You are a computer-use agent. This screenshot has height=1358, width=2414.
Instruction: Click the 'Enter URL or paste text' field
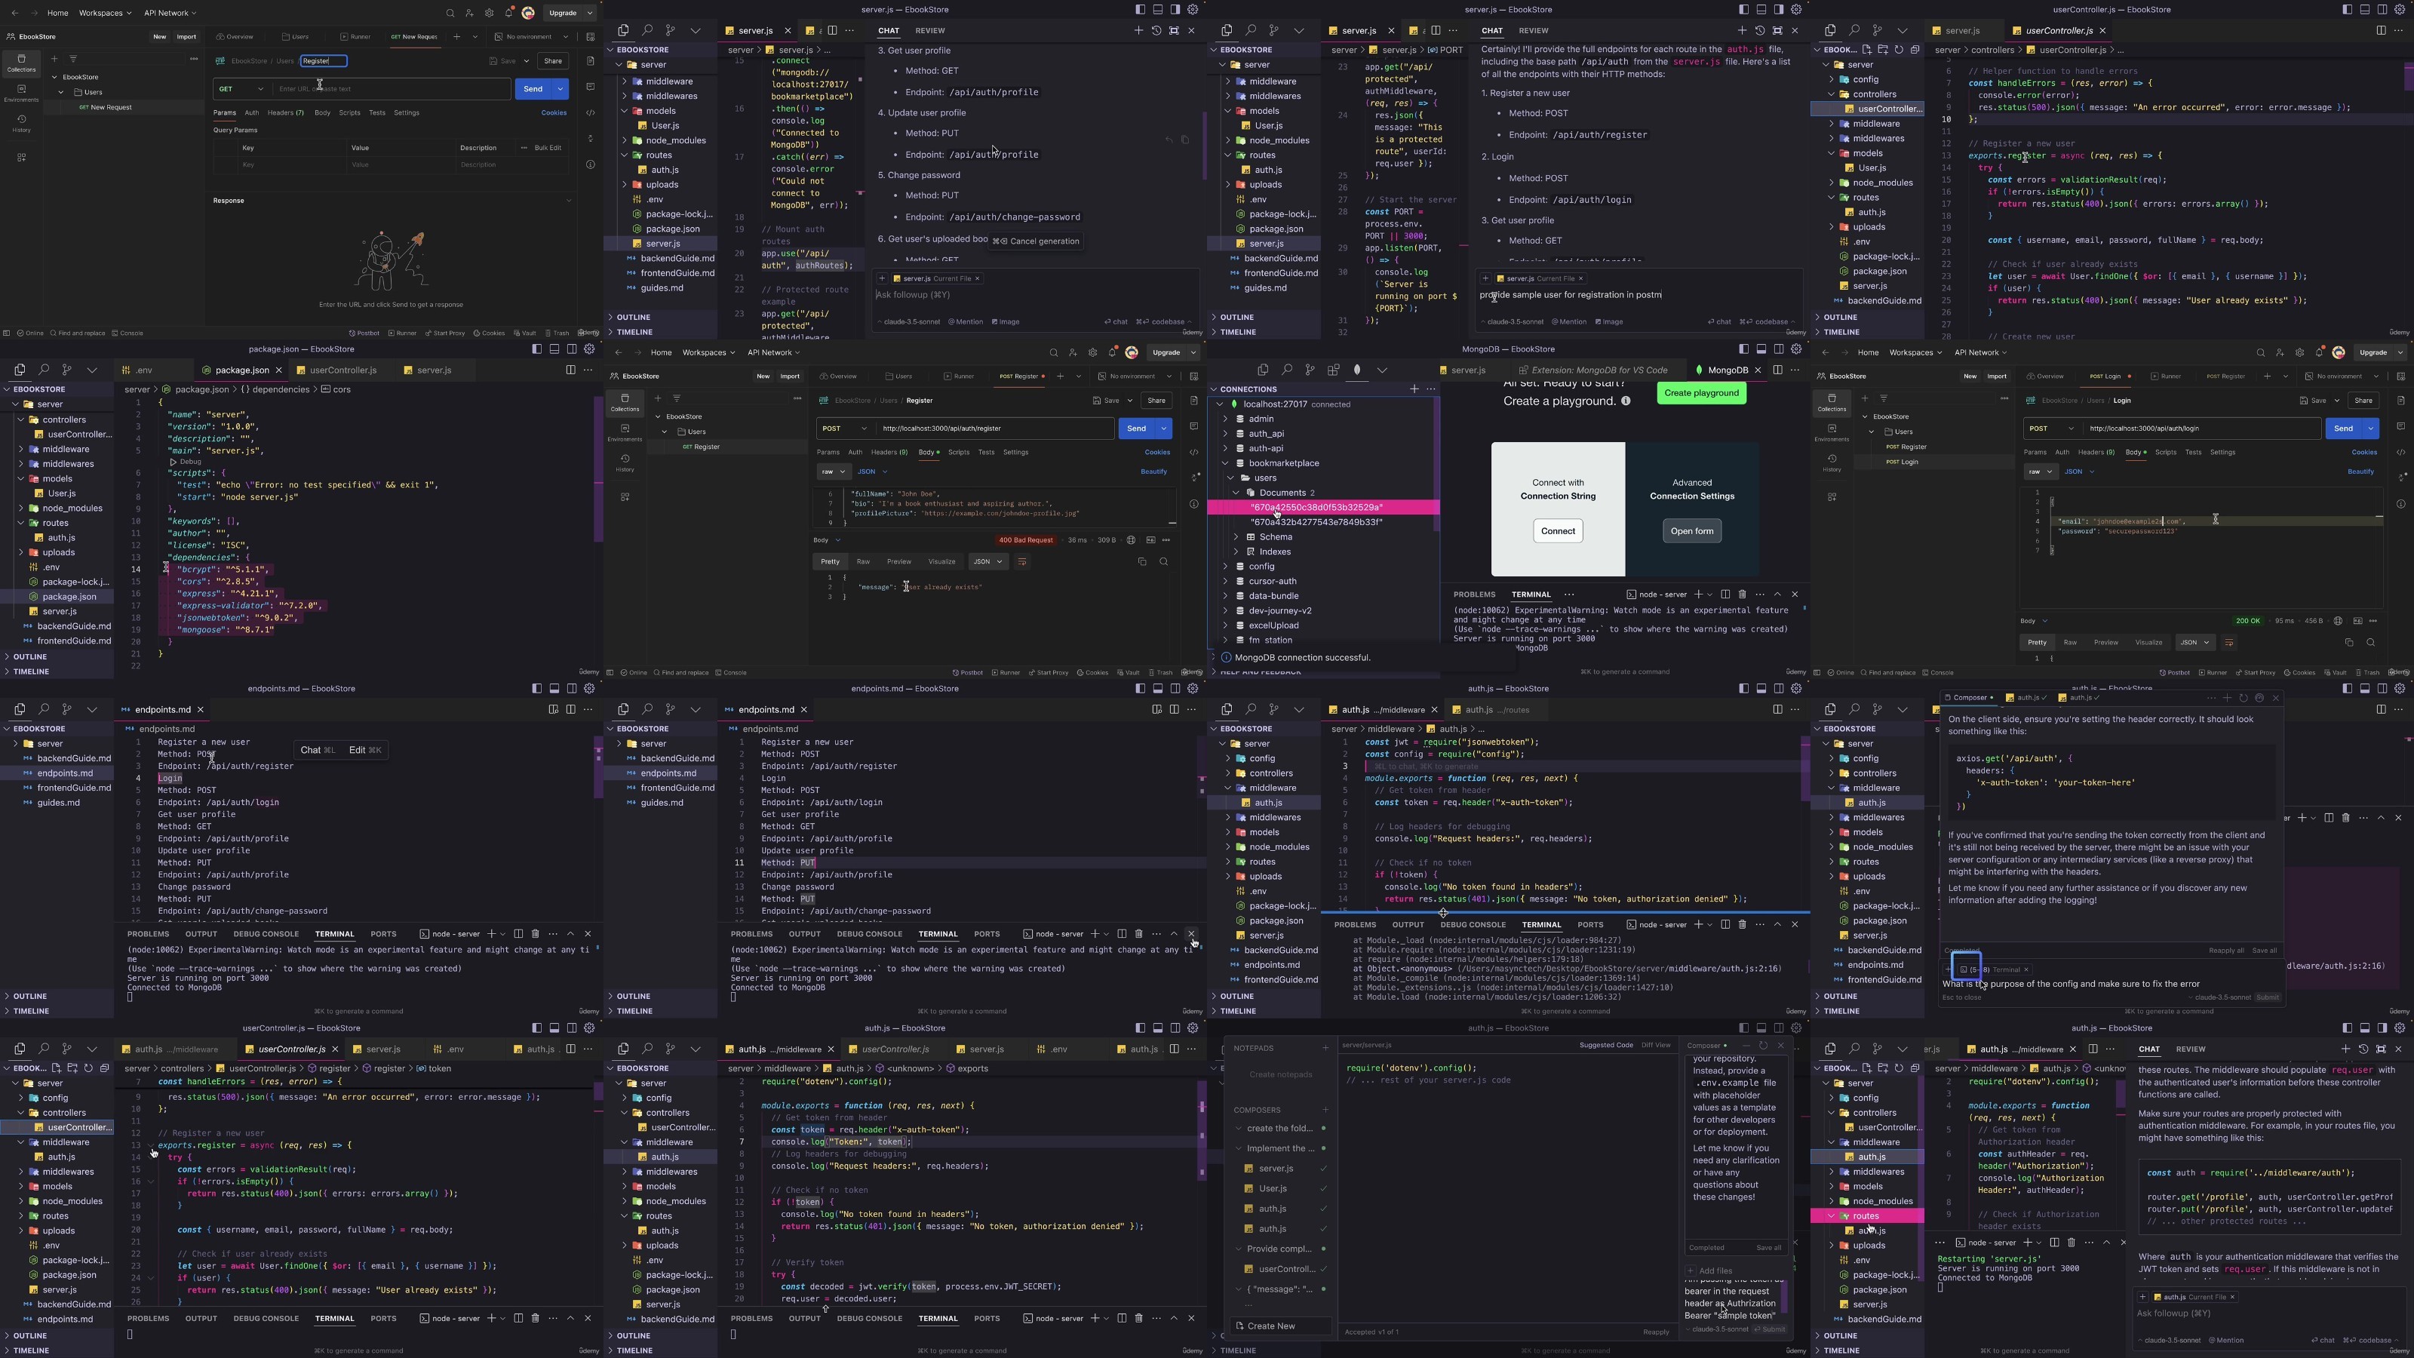392,89
